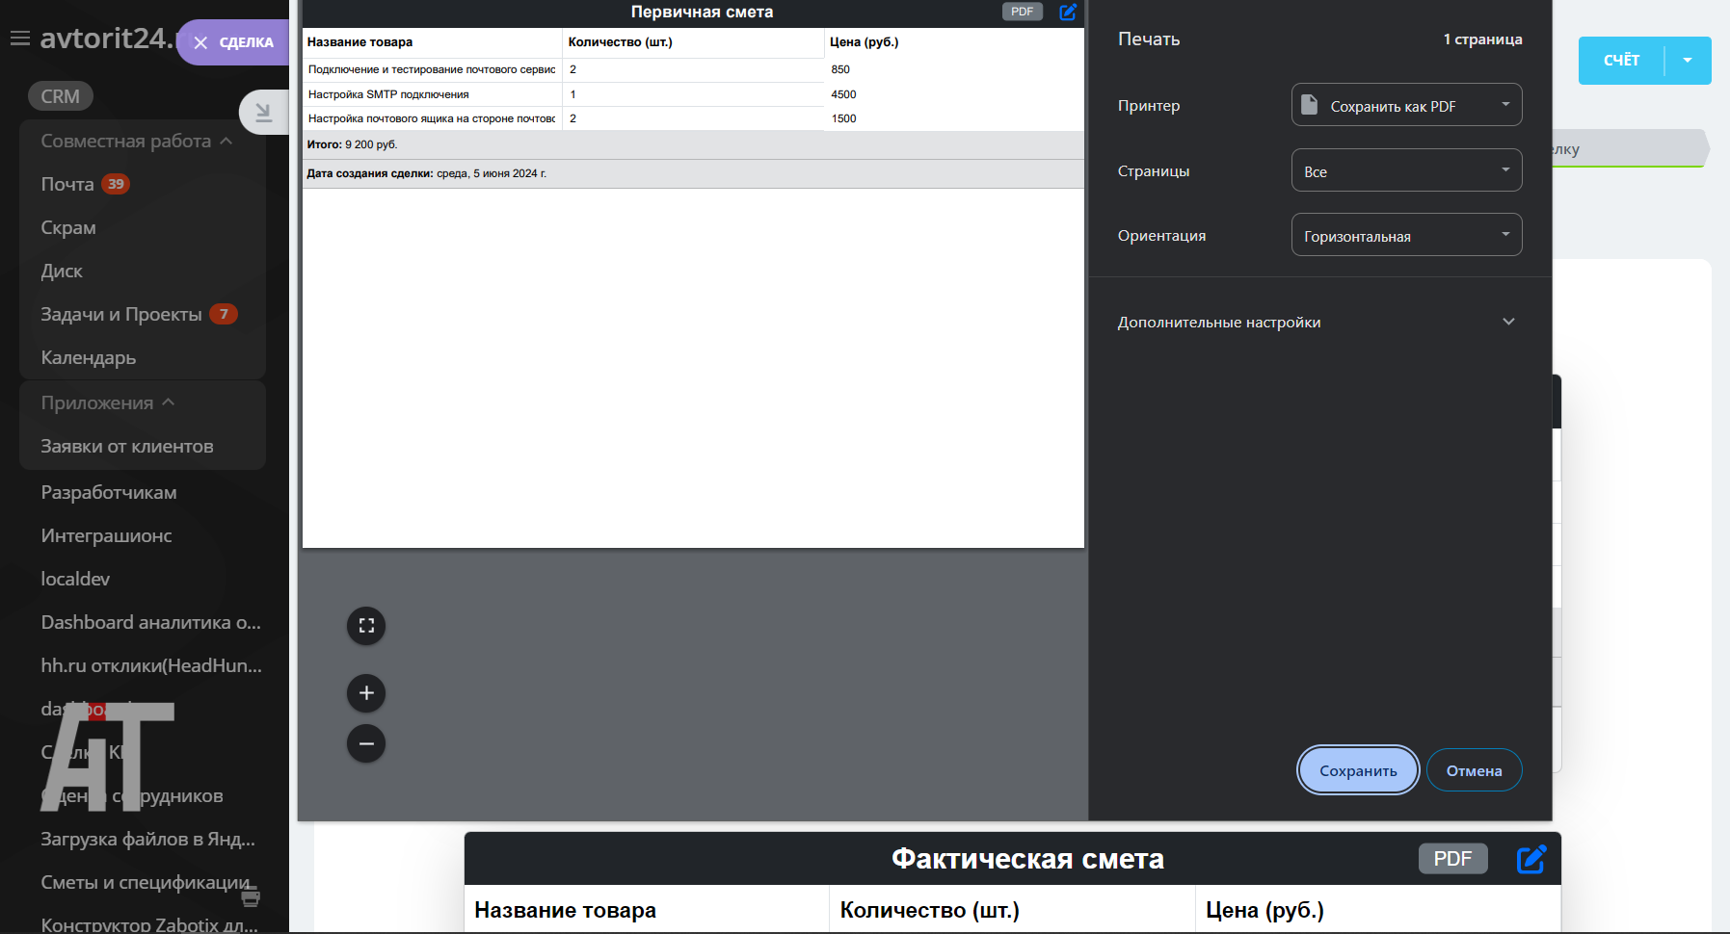Open Разработчикам in the sidebar

point(109,492)
